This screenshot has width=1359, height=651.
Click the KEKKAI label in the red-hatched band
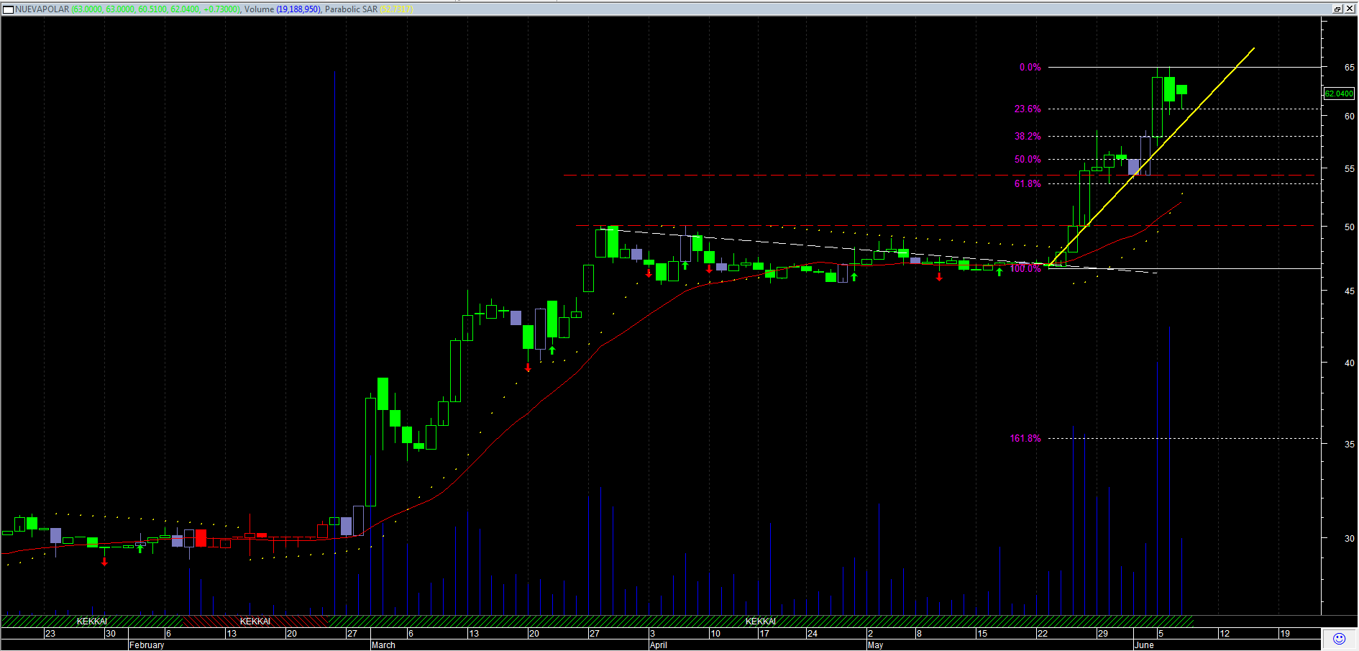coord(255,622)
